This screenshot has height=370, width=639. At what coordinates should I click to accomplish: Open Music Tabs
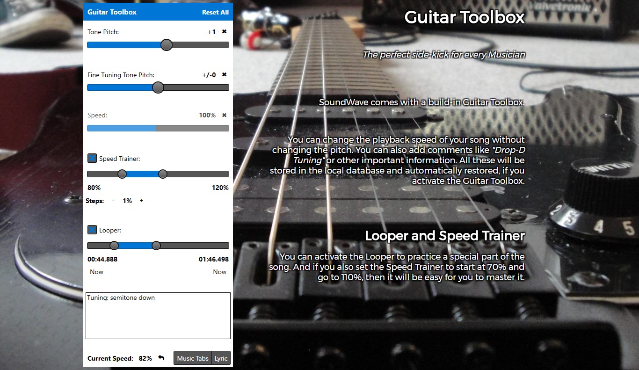(x=193, y=358)
